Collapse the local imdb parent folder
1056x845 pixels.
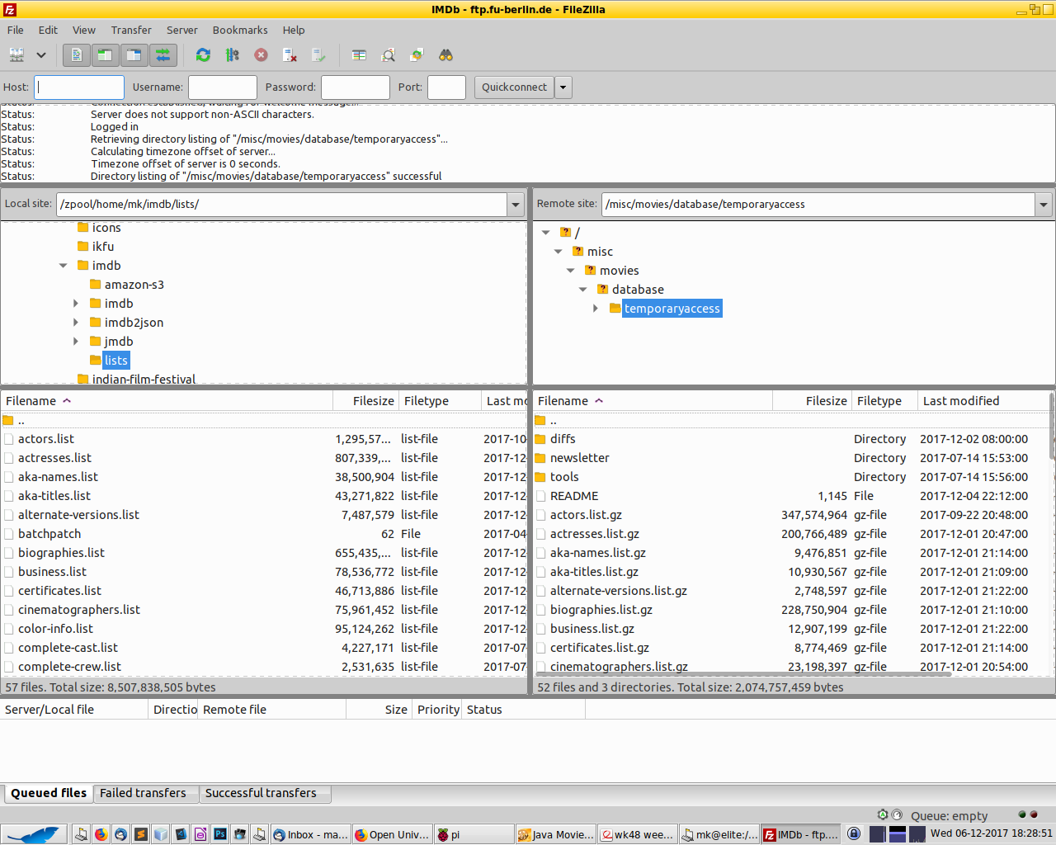coord(64,266)
